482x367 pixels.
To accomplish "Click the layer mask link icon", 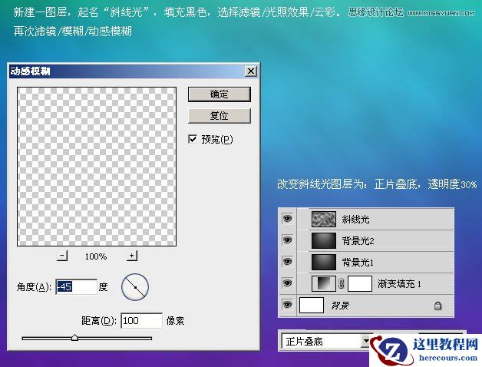I will (x=342, y=283).
